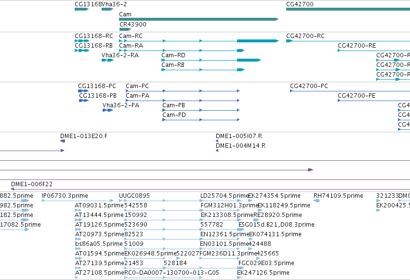
Task: Select the CG13168-PC protein label
Action: (x=97, y=86)
